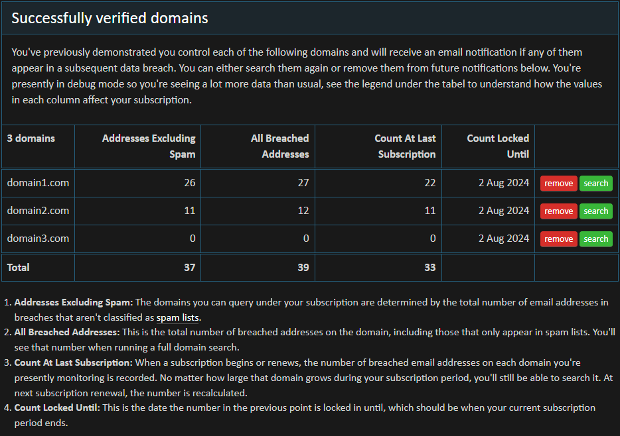Screen dimensions: 620x436
Task: Click domain3.com's 2 Aug 2024 date
Action: [504, 239]
